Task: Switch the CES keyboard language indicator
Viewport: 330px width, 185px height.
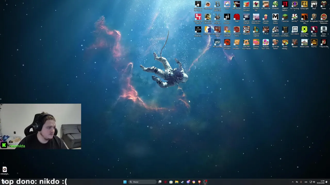Action: click(306, 182)
